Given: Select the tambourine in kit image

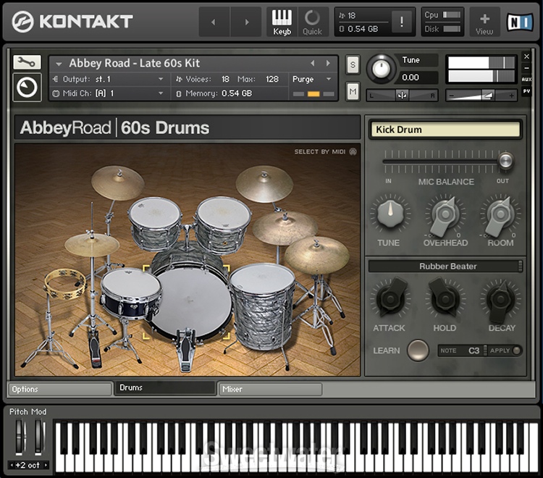Looking at the screenshot, I should [65, 283].
